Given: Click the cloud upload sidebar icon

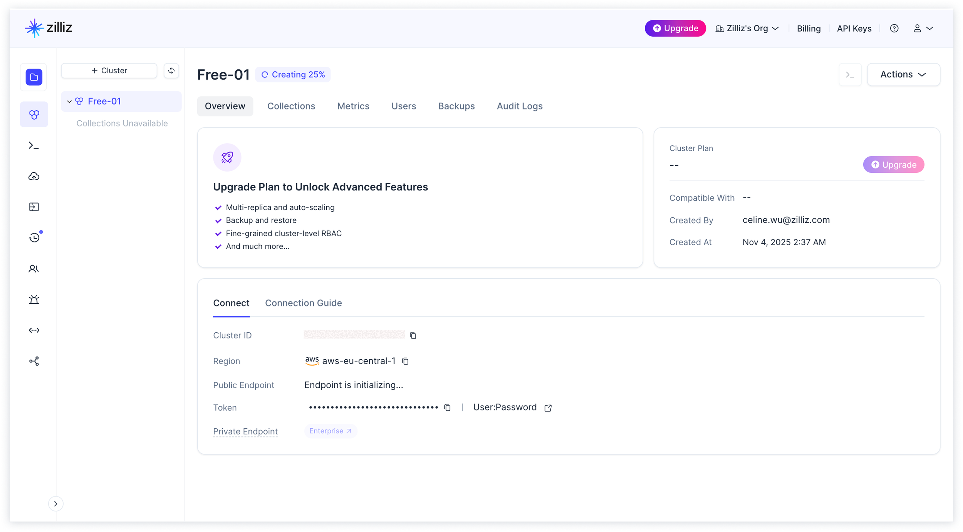Looking at the screenshot, I should [34, 177].
